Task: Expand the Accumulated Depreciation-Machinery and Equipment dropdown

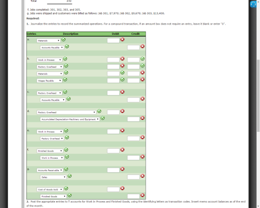Action: coord(70,119)
